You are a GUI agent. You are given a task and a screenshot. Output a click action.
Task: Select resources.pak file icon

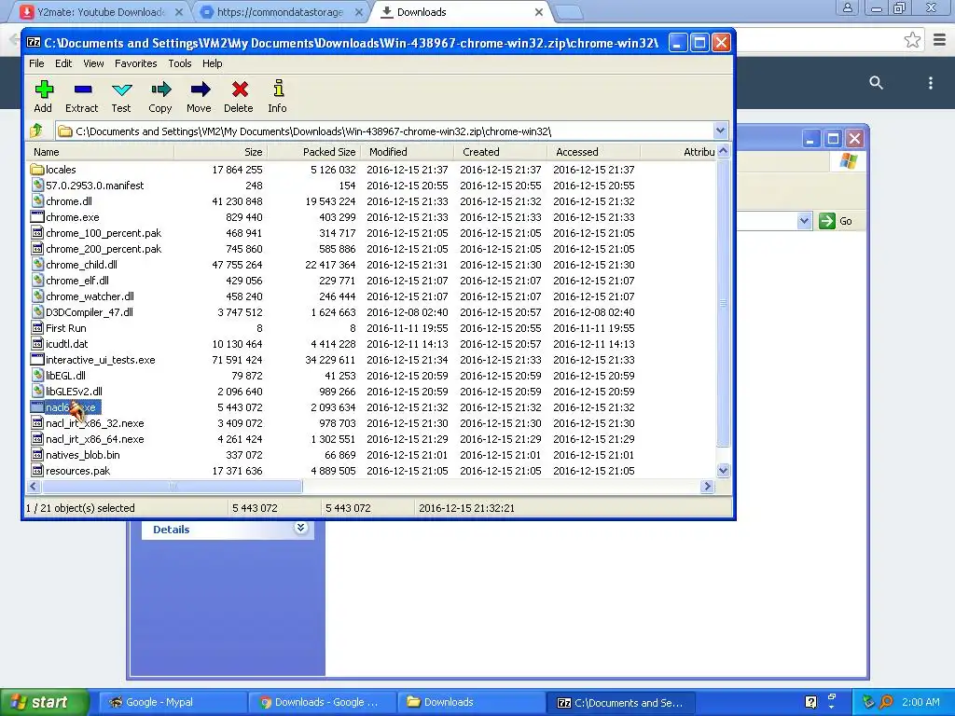[x=37, y=470]
